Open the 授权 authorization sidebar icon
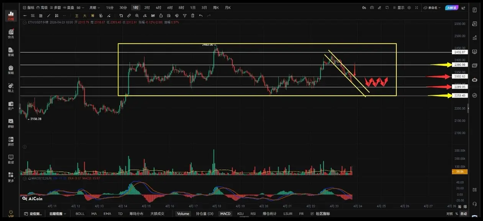Image resolution: width=483 pixels, height=221 pixels. 11,141
